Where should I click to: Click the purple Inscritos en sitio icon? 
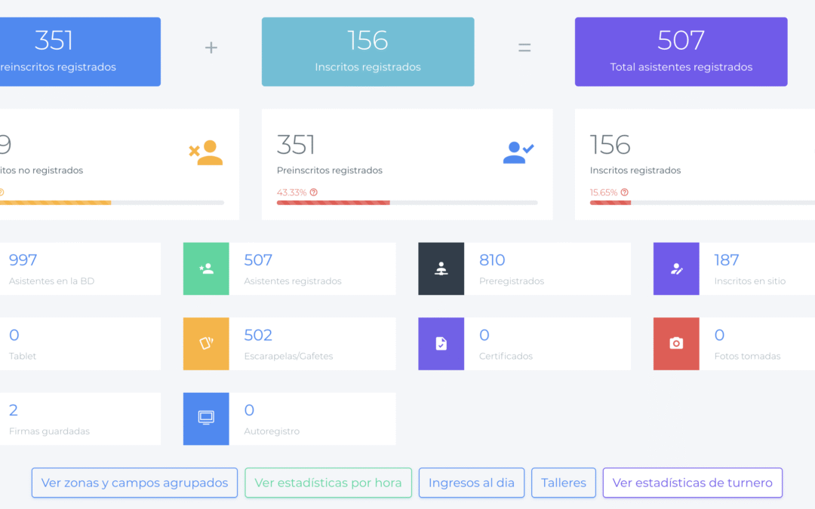(675, 268)
